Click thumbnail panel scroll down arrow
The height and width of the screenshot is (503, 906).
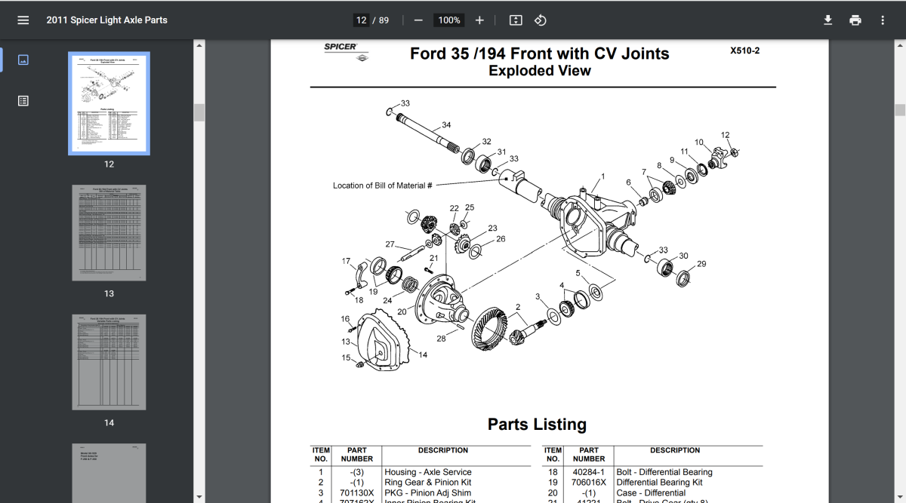click(199, 497)
